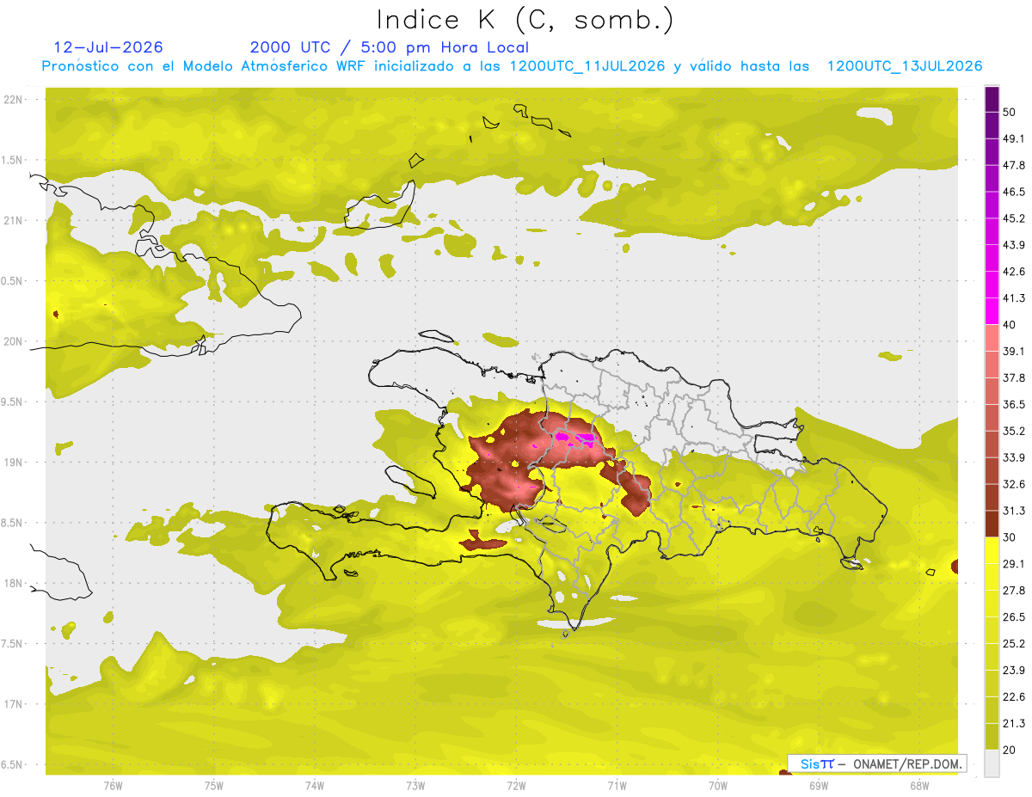Click the '41.3' legend value
Viewport: 1032px width, 797px height.
(1014, 298)
